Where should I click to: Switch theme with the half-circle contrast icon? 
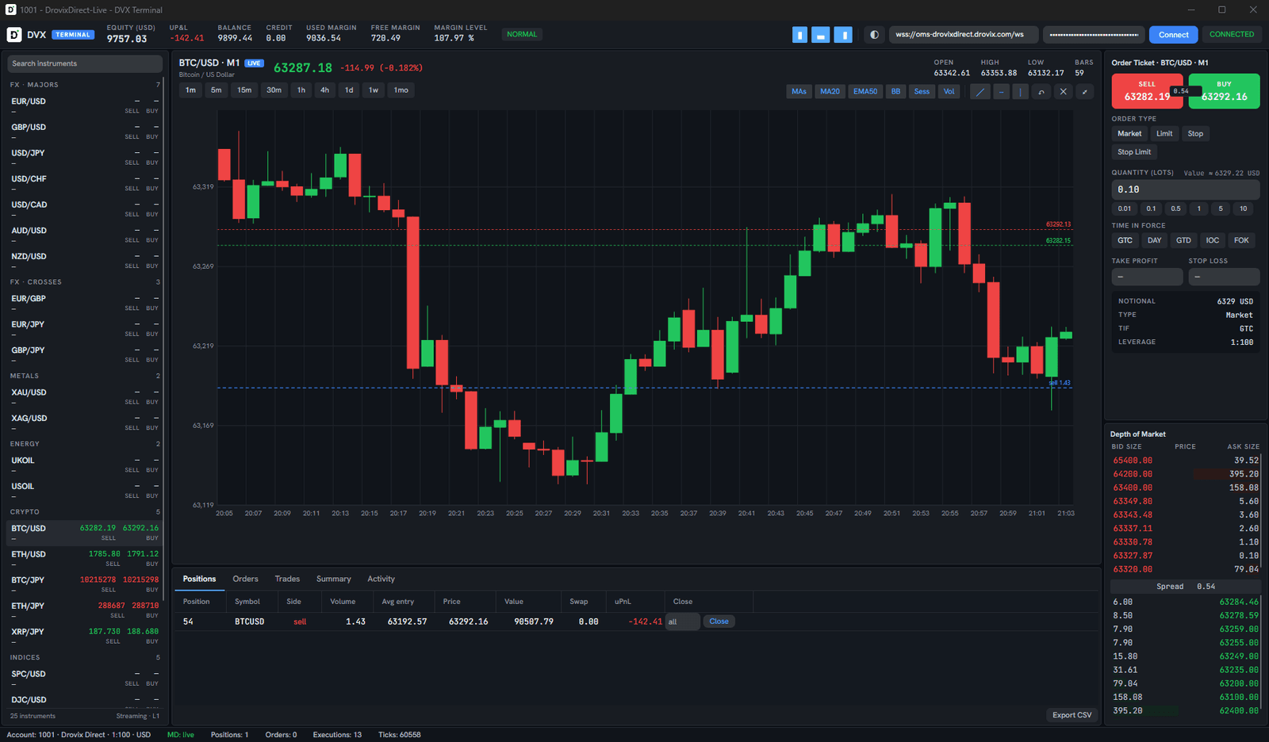pos(874,35)
